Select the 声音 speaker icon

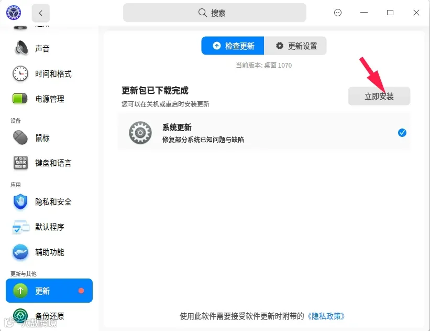pyautogui.click(x=20, y=48)
